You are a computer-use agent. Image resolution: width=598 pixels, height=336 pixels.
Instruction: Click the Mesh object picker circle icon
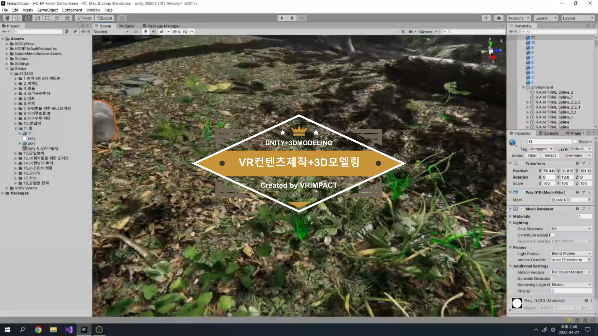[589, 200]
